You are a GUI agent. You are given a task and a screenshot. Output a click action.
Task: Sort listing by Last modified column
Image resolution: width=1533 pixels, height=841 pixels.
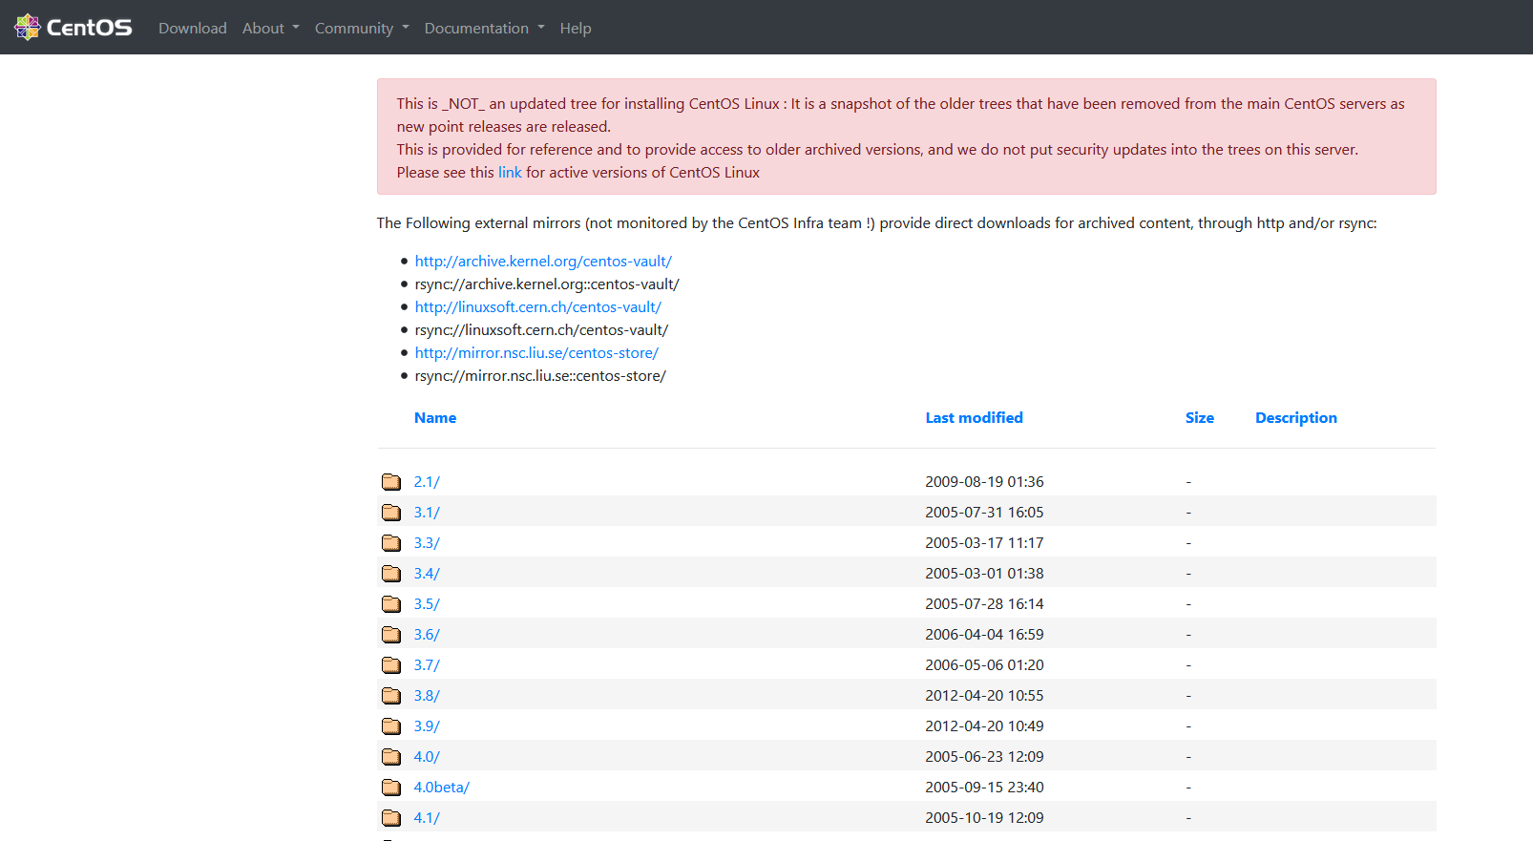(x=974, y=417)
